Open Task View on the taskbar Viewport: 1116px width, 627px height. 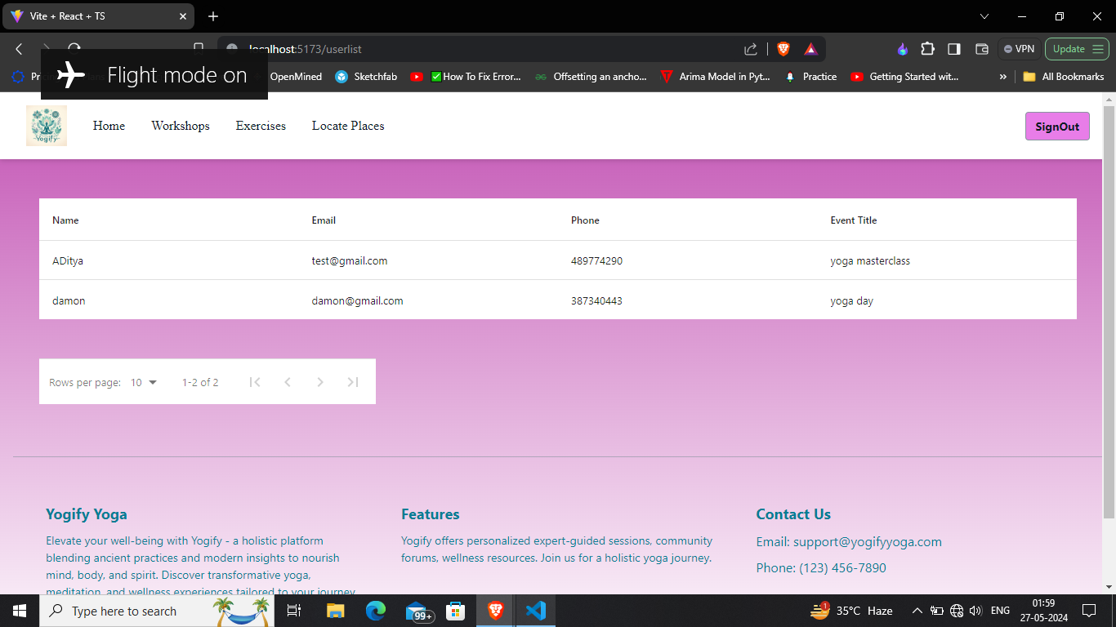click(x=294, y=611)
